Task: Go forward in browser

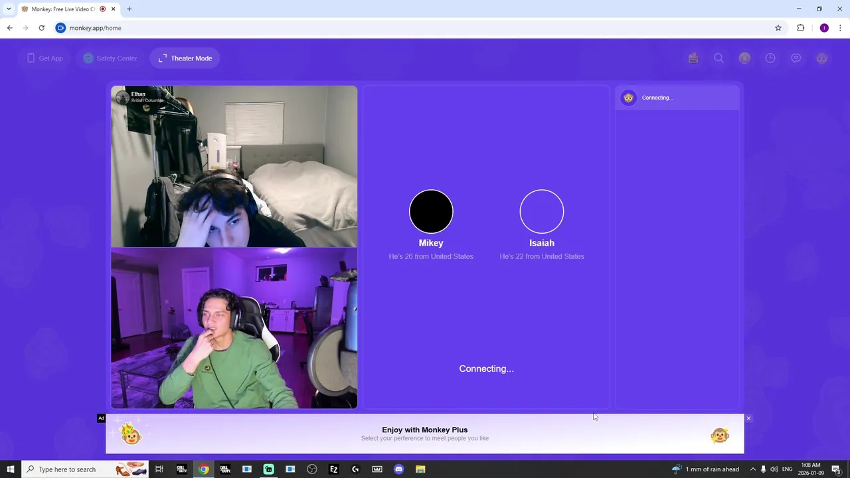Action: click(x=25, y=28)
